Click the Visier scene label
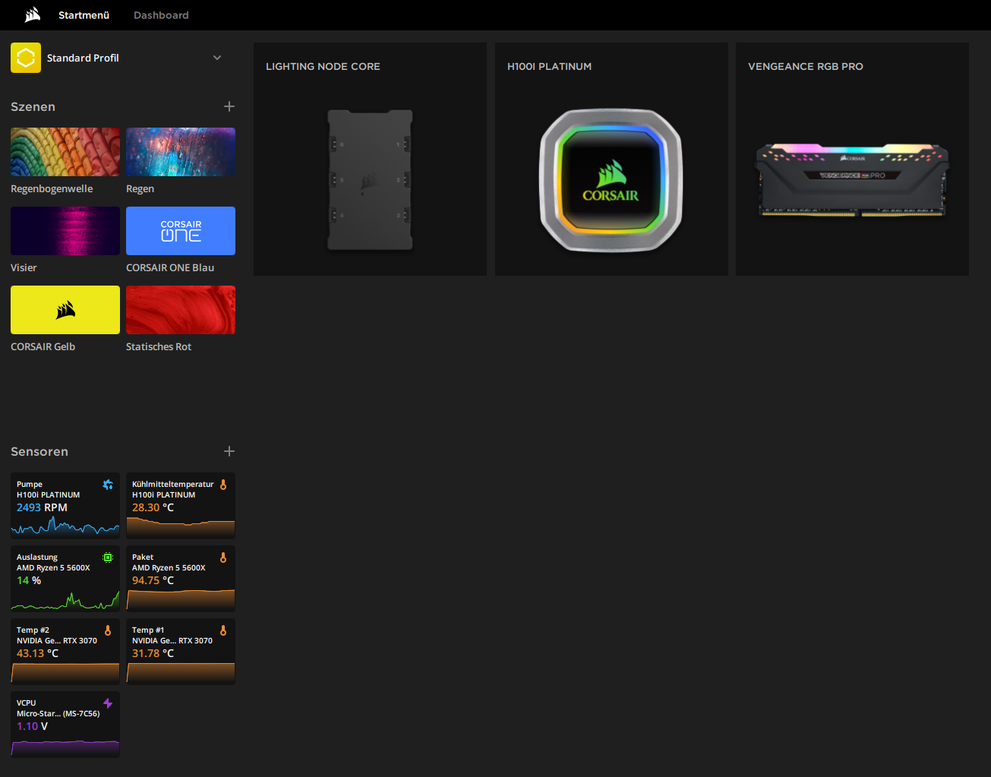This screenshot has height=777, width=991. pyautogui.click(x=24, y=267)
